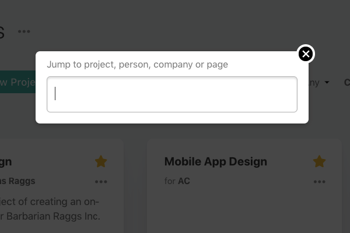Open the partially visible filter starting with C
350x233 pixels.
pyautogui.click(x=347, y=83)
